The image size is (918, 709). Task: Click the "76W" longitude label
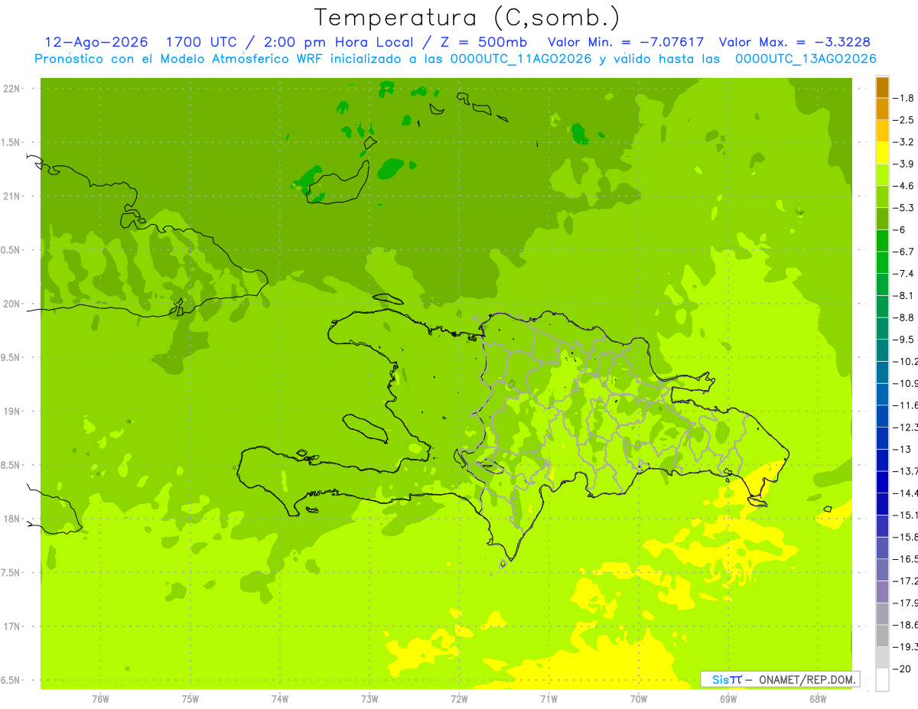[100, 699]
